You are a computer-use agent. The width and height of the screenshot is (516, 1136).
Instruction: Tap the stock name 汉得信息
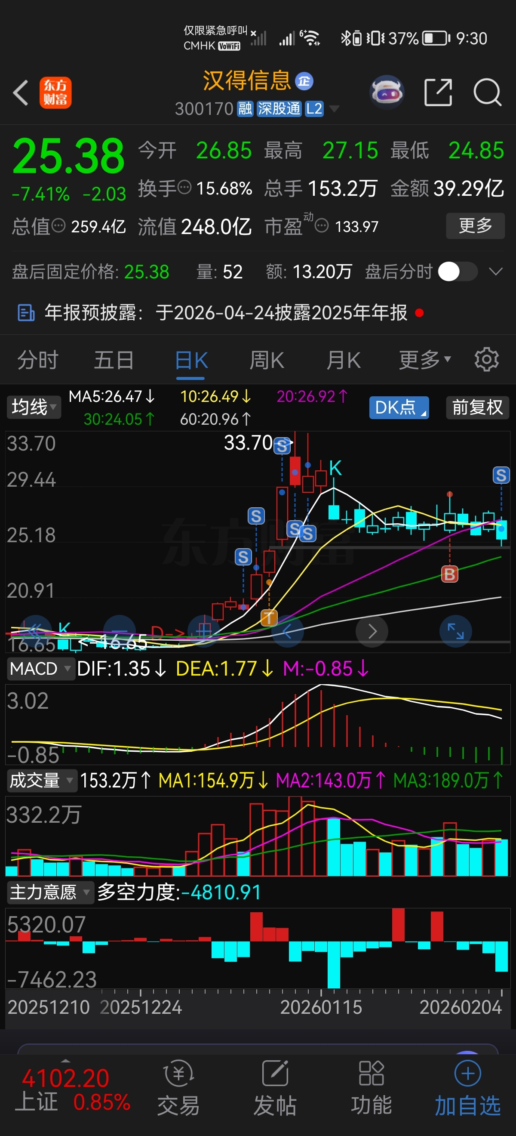[247, 81]
